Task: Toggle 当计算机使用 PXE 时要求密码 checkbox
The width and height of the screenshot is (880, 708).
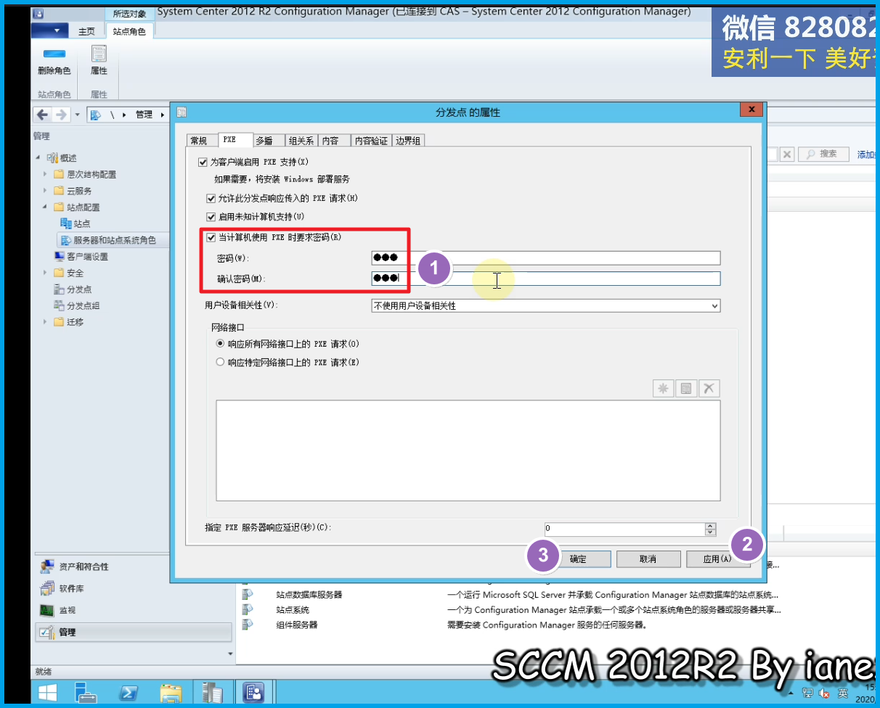Action: pos(211,236)
